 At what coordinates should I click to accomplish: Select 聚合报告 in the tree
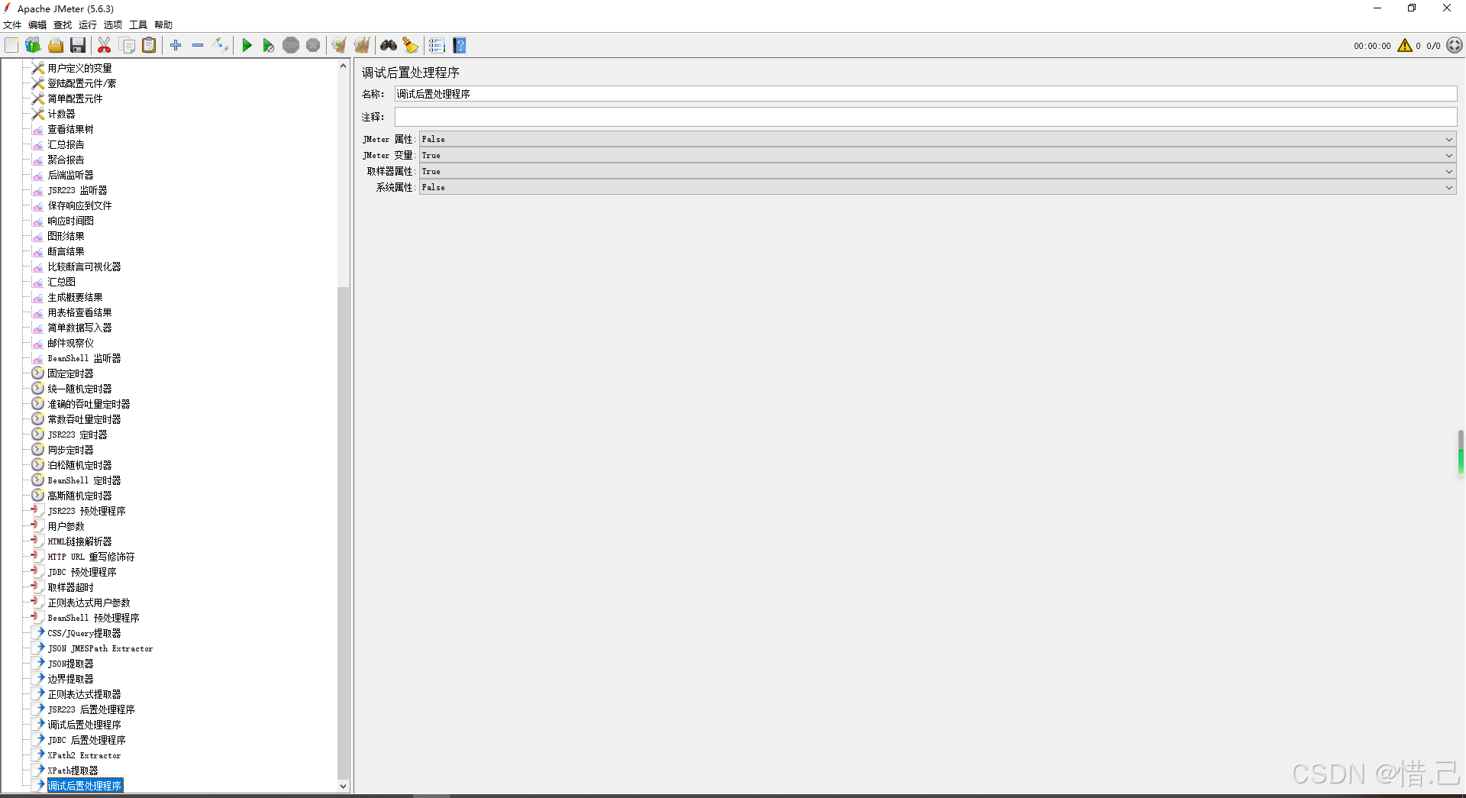click(x=66, y=160)
